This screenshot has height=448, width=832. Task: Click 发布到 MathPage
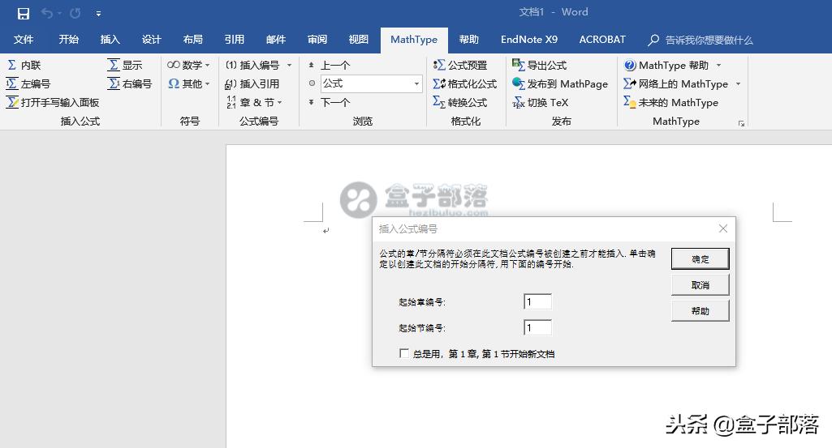[560, 83]
